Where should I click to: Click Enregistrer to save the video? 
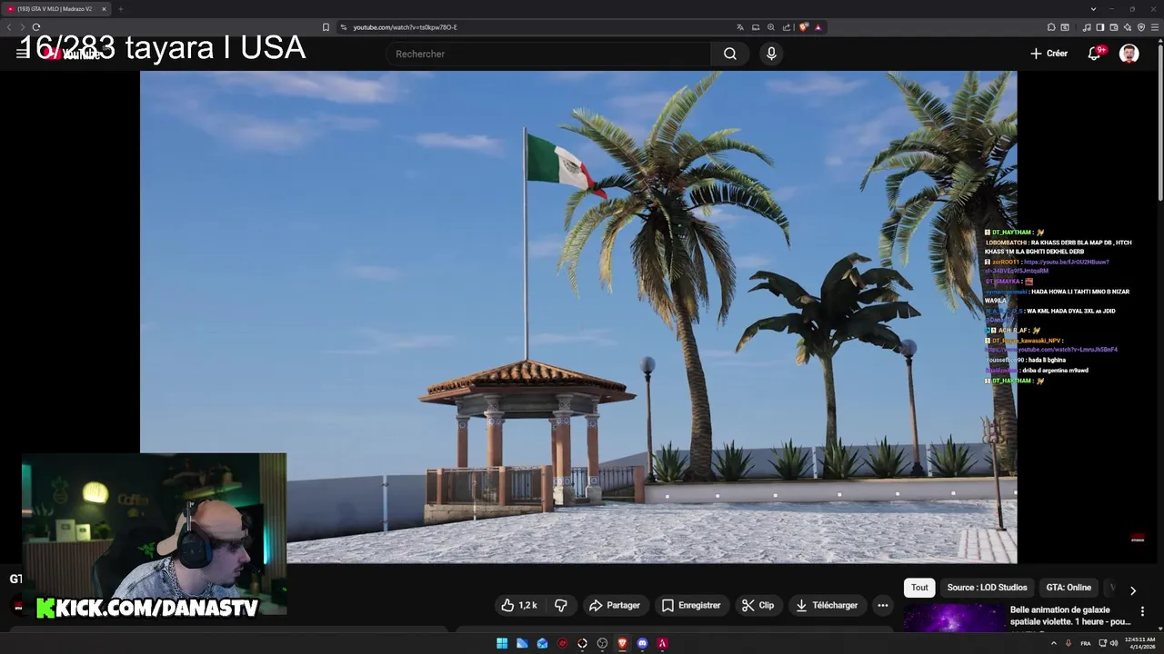(691, 605)
